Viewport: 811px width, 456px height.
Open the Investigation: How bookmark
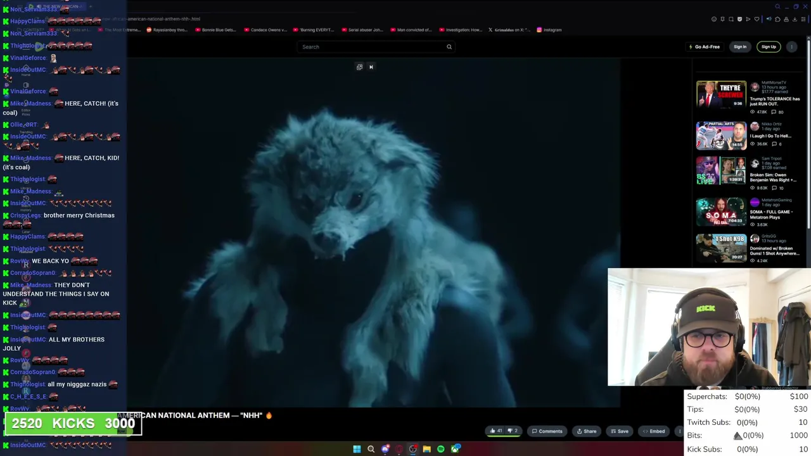coord(460,30)
